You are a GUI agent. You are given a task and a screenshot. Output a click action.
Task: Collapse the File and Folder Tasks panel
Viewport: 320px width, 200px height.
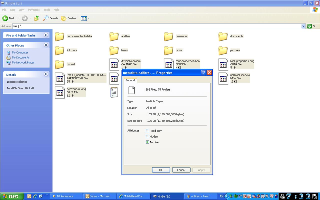coord(46,35)
